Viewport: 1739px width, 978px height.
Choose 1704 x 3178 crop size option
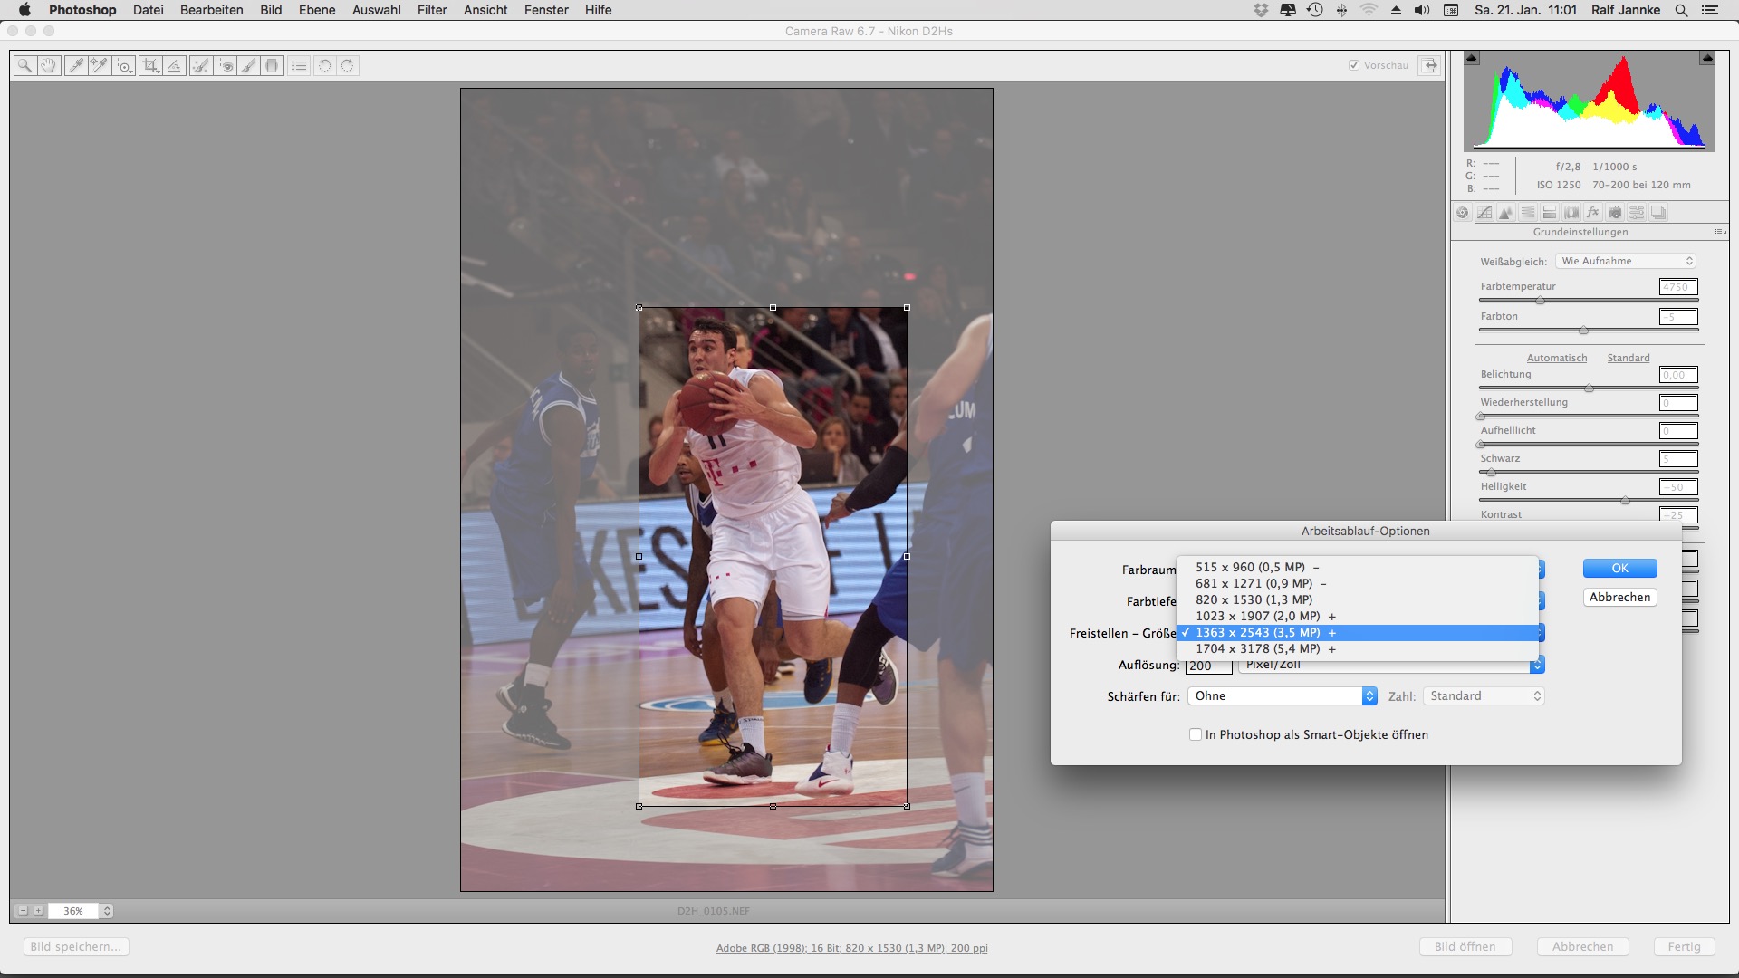1257,648
